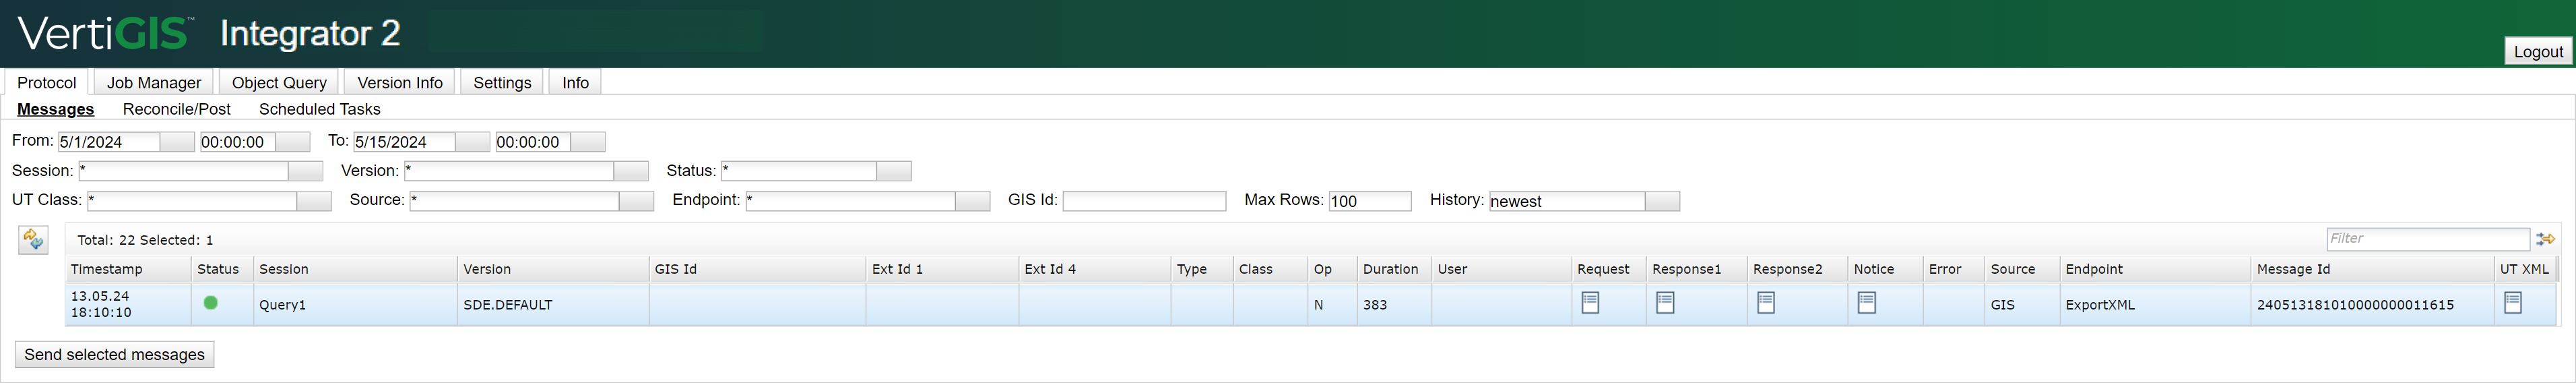Open the Response1 document icon

1665,303
